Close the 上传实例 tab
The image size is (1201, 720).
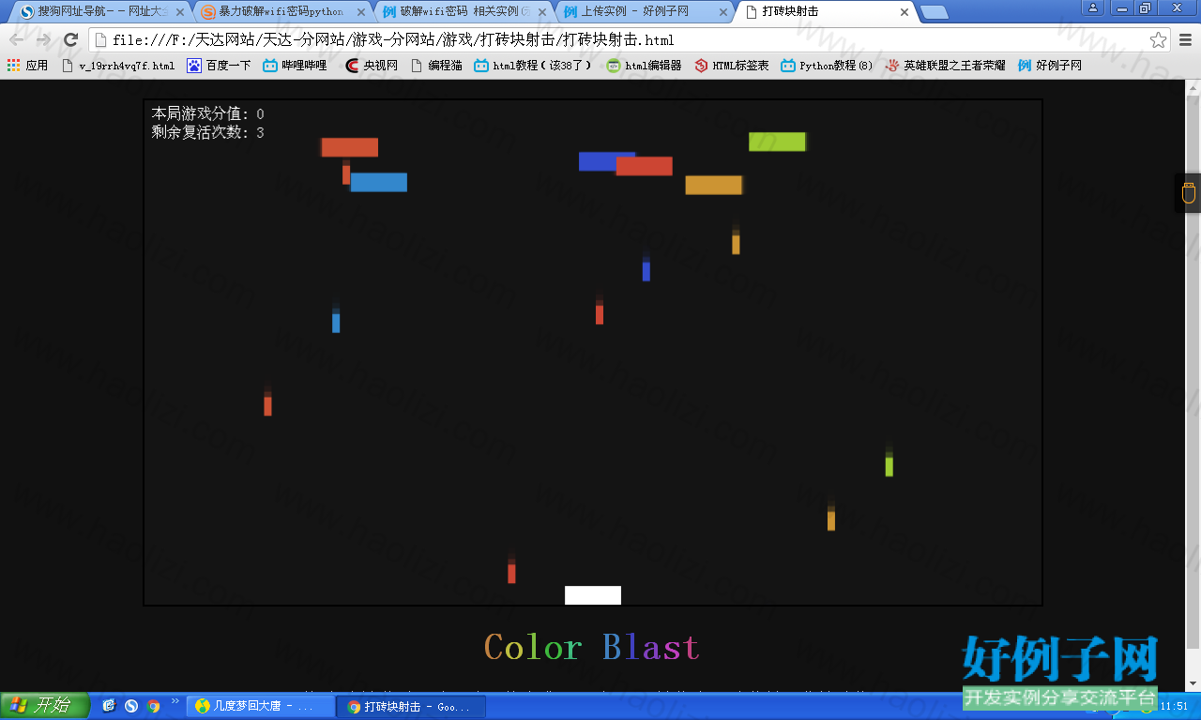click(x=722, y=12)
